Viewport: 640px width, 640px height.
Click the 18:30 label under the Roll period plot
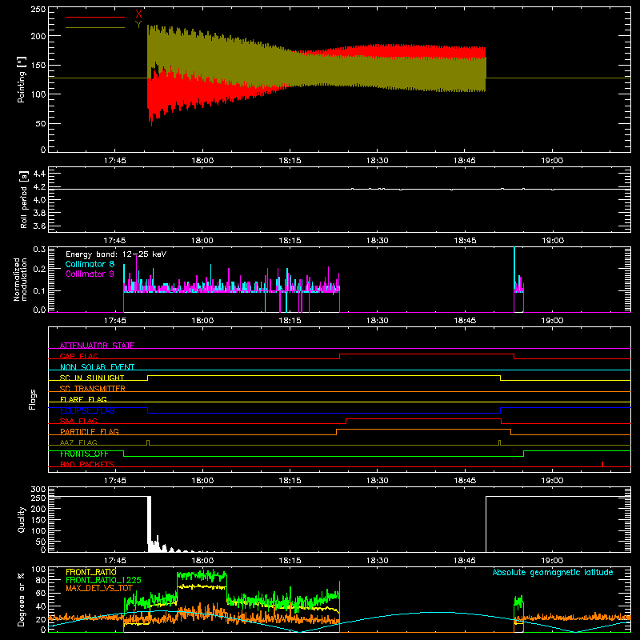(x=377, y=241)
